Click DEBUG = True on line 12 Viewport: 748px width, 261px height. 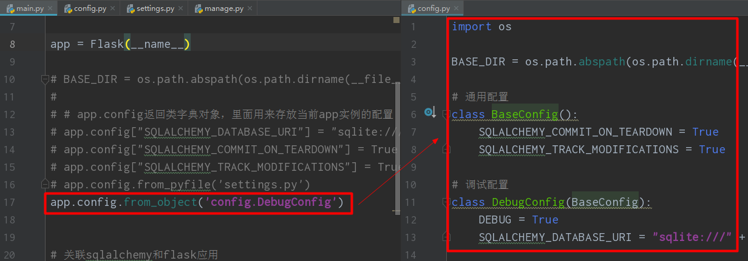tap(518, 219)
